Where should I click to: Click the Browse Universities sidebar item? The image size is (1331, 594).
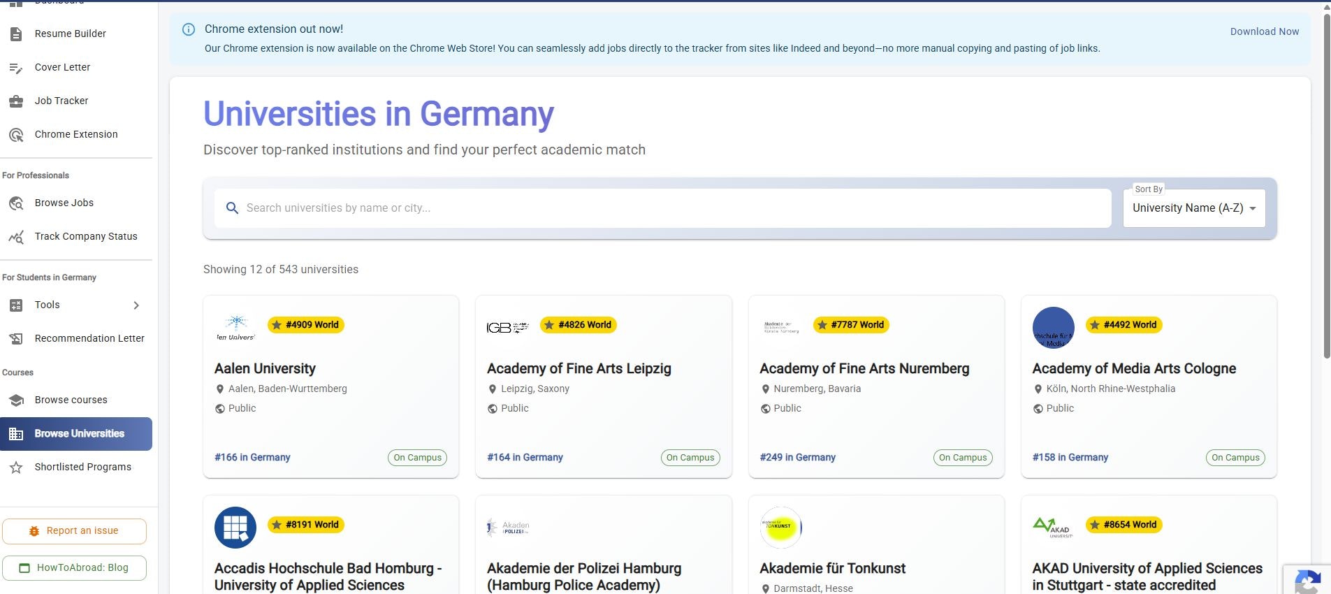pyautogui.click(x=76, y=434)
